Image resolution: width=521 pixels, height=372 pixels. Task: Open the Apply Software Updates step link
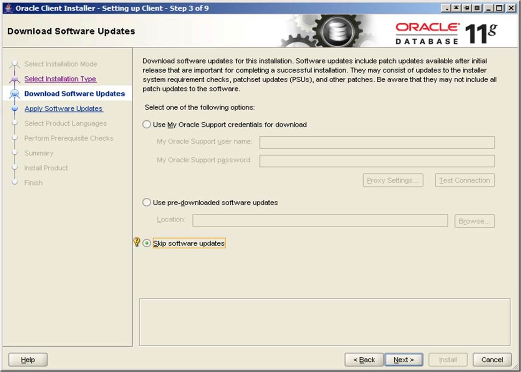pyautogui.click(x=63, y=109)
